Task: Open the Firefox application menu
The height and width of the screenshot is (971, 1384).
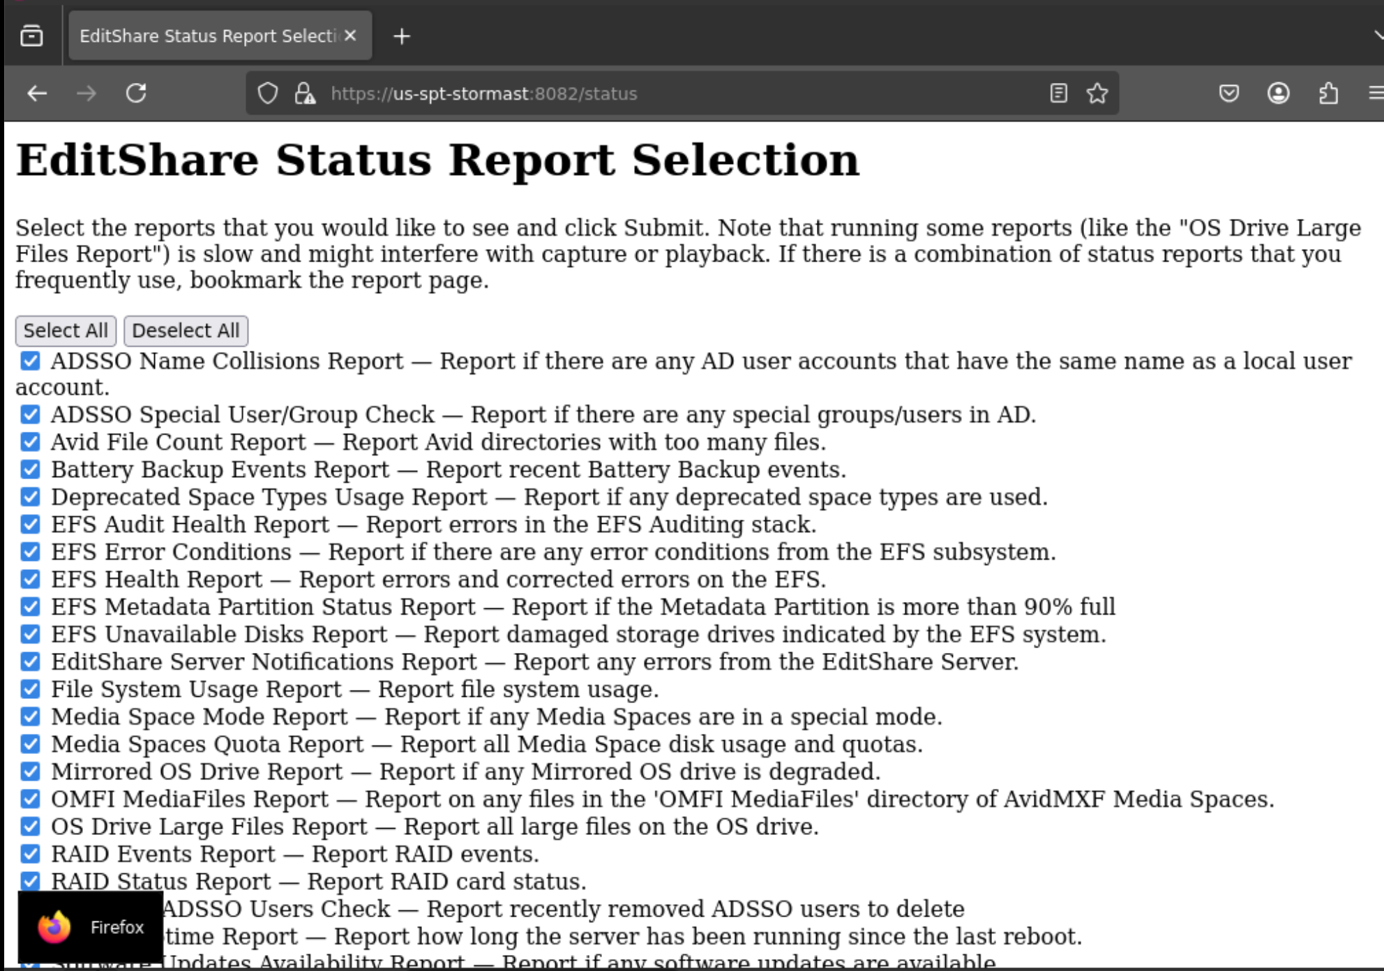Action: point(1376,93)
